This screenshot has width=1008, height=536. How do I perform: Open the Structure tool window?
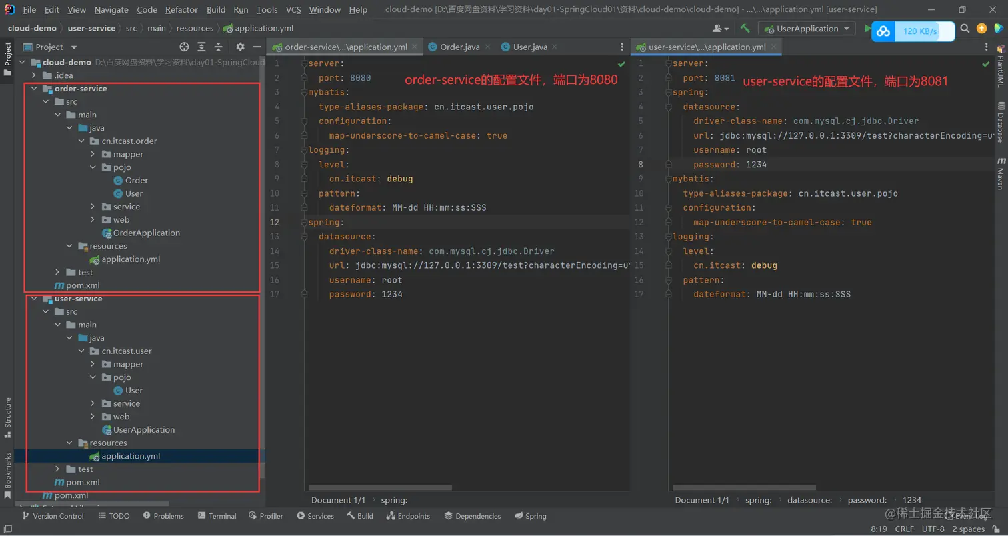pos(7,417)
